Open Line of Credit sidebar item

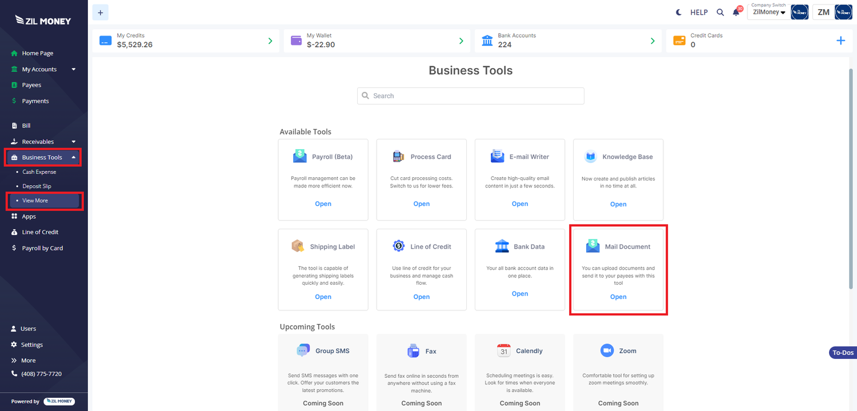tap(40, 232)
